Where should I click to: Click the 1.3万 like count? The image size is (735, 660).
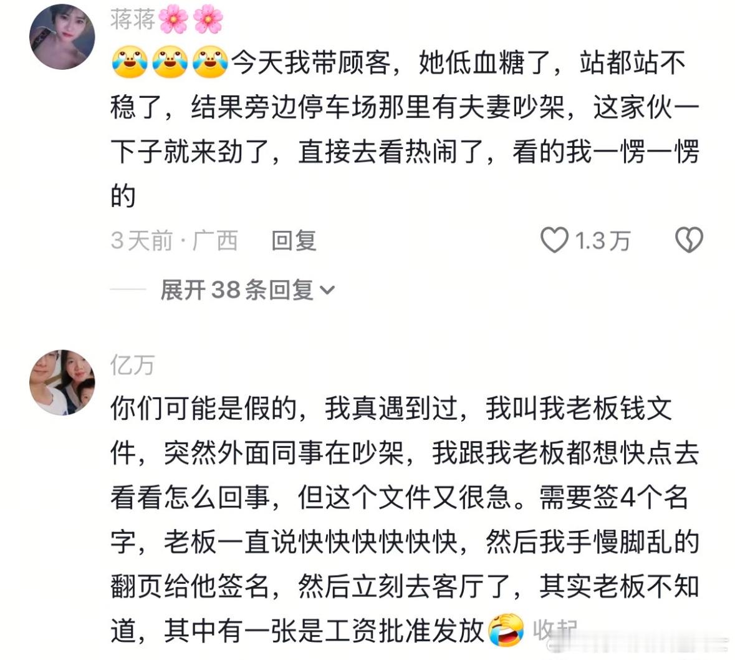(603, 241)
